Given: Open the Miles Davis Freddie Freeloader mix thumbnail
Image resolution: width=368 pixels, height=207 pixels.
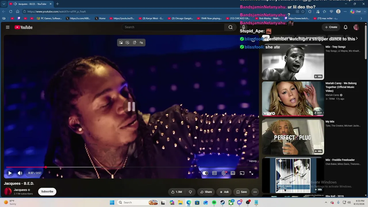Looking at the screenshot, I should 293,175.
